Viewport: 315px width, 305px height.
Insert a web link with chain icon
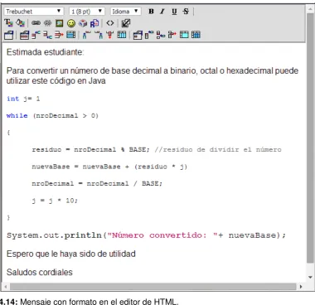36,23
